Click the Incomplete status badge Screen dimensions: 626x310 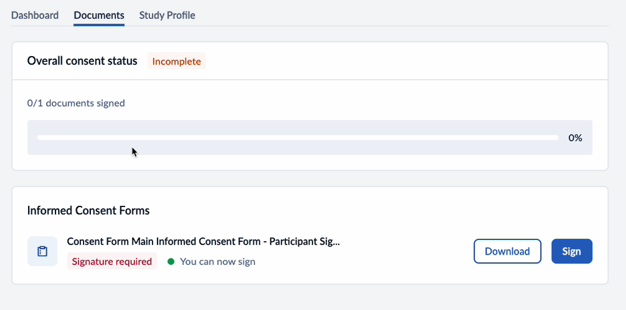point(176,62)
